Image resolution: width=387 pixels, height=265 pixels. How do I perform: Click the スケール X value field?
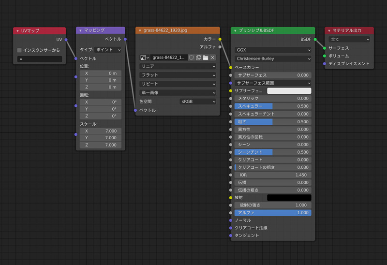click(101, 131)
